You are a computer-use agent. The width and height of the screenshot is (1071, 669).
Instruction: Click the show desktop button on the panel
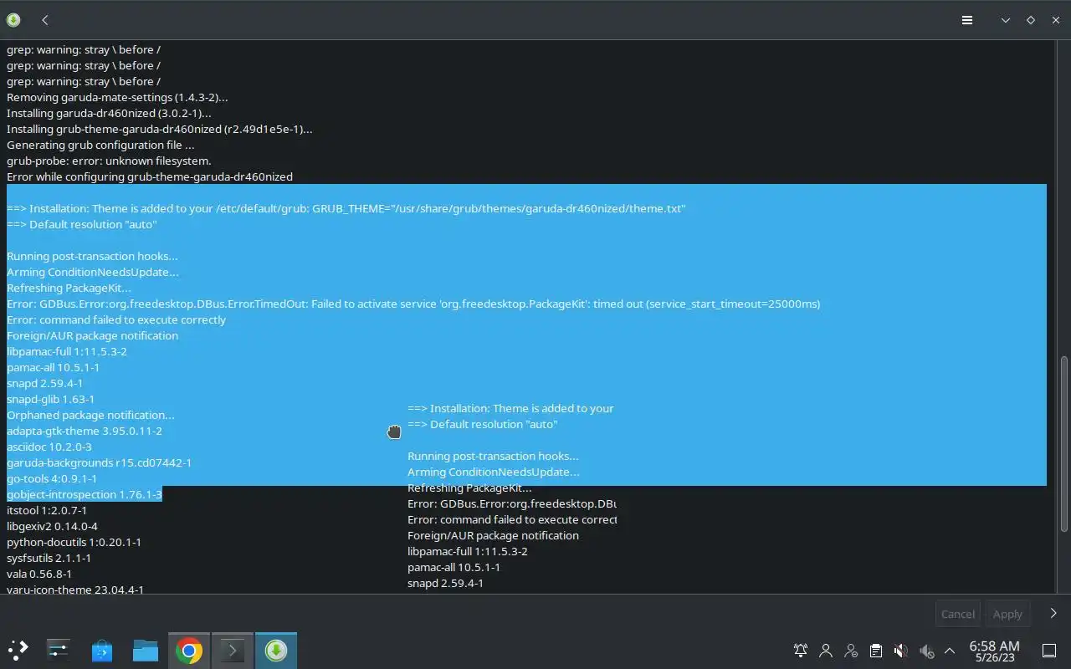pos(1049,651)
